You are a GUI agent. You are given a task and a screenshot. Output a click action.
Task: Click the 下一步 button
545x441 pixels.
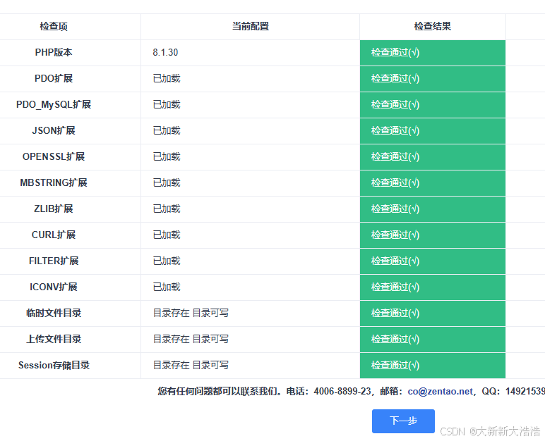point(403,421)
